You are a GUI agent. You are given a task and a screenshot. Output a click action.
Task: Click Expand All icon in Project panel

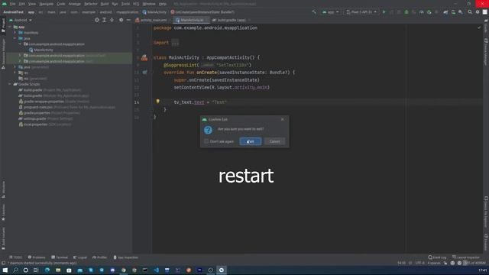(104, 20)
